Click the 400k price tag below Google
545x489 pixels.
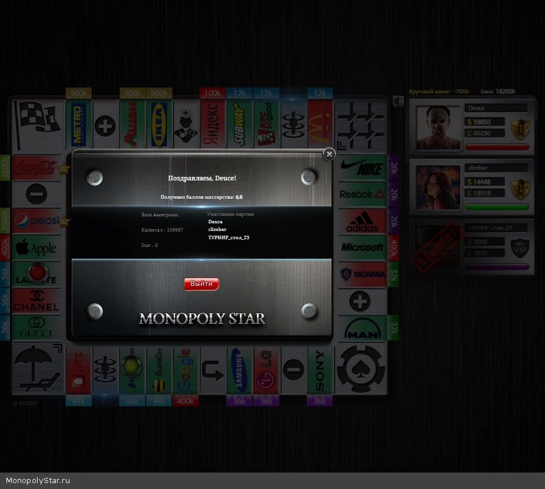[186, 401]
